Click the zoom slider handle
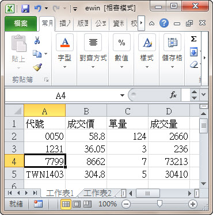 tap(159, 204)
